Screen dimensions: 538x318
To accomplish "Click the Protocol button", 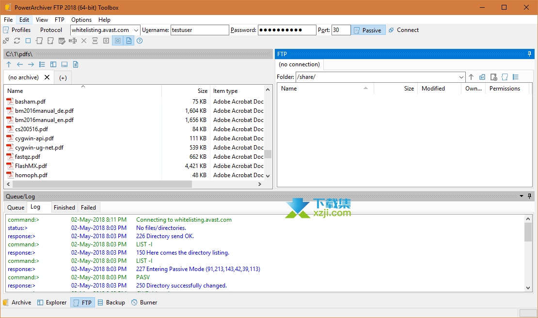I will tap(51, 30).
